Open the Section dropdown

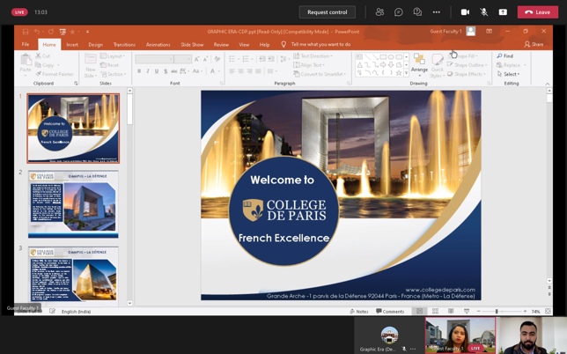(x=114, y=74)
